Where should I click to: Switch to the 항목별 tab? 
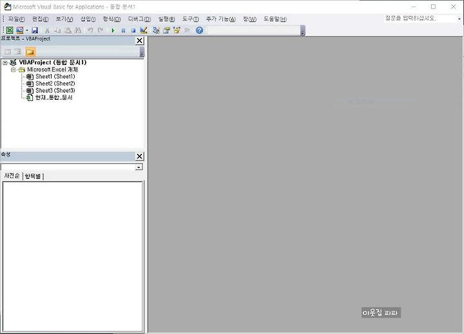[33, 176]
